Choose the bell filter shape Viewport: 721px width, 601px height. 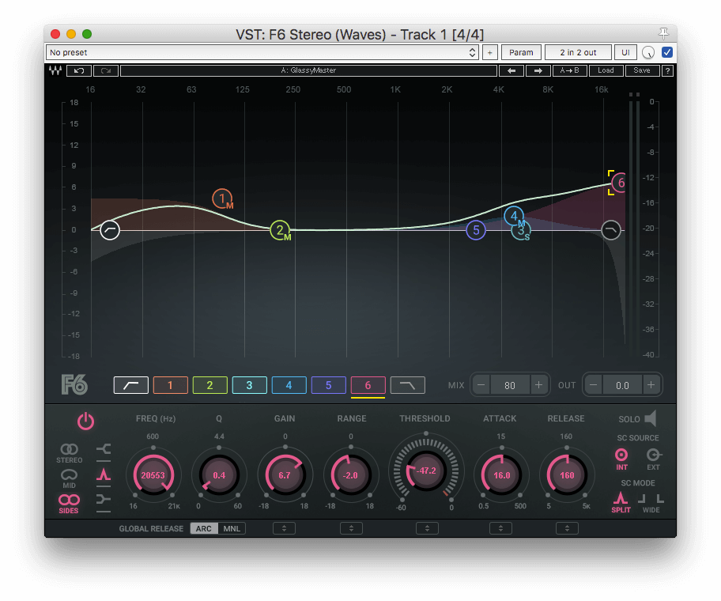[x=104, y=474]
